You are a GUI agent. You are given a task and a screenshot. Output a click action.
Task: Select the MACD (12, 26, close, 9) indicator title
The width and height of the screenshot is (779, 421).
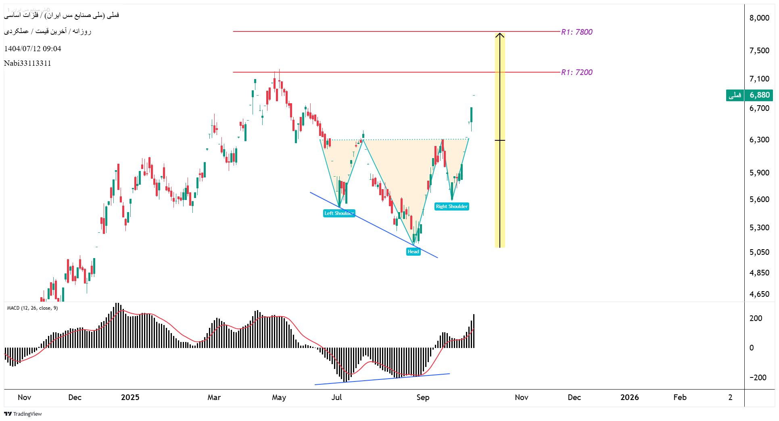[32, 308]
